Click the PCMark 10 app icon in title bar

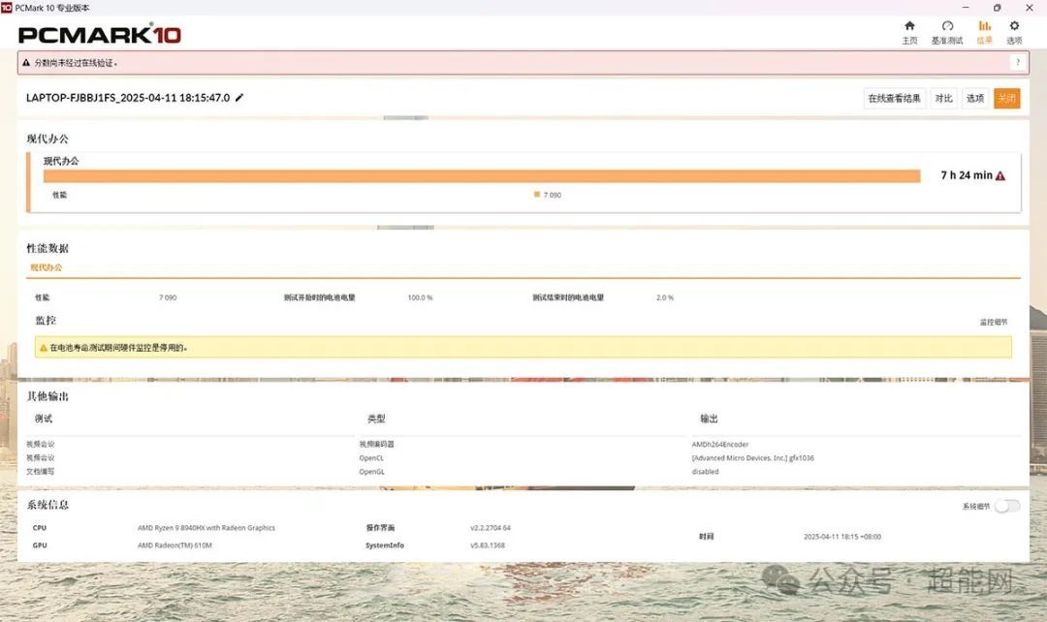click(7, 8)
